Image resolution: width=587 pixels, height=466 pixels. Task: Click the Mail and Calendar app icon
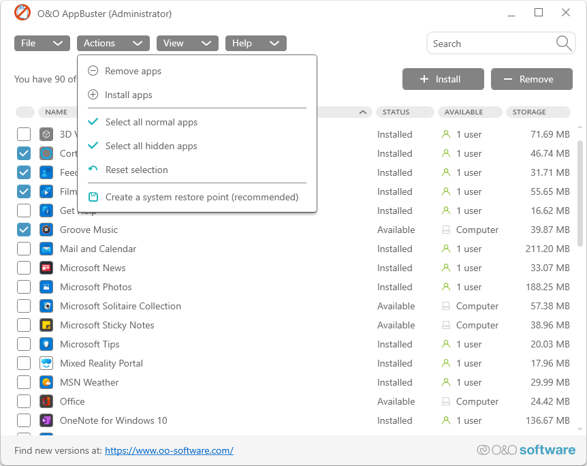46,249
